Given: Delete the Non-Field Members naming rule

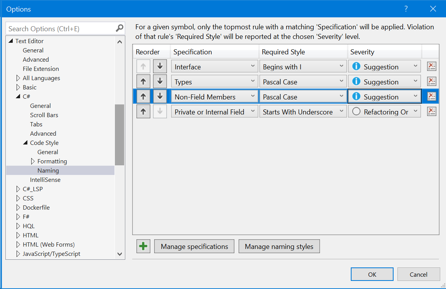Looking at the screenshot, I should pos(431,97).
